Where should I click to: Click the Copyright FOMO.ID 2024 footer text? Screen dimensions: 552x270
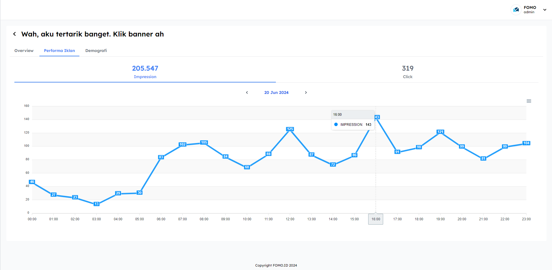point(276,265)
